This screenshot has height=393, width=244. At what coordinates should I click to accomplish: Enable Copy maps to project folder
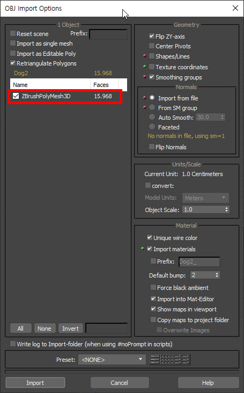tap(153, 319)
